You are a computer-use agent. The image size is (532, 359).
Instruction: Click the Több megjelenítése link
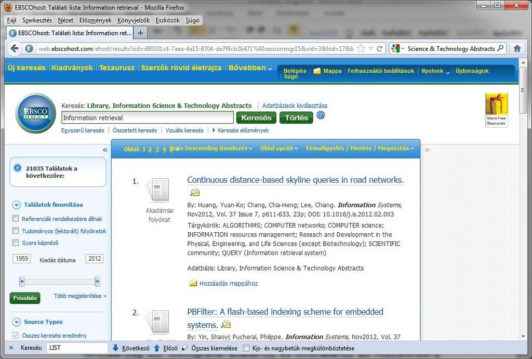pos(80,296)
